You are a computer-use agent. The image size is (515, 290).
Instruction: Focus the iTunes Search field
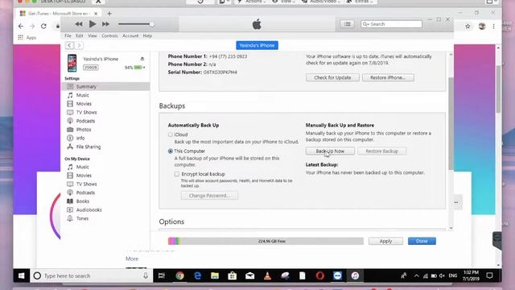pos(392,24)
